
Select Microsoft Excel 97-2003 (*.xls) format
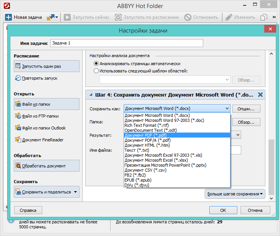pos(177,155)
